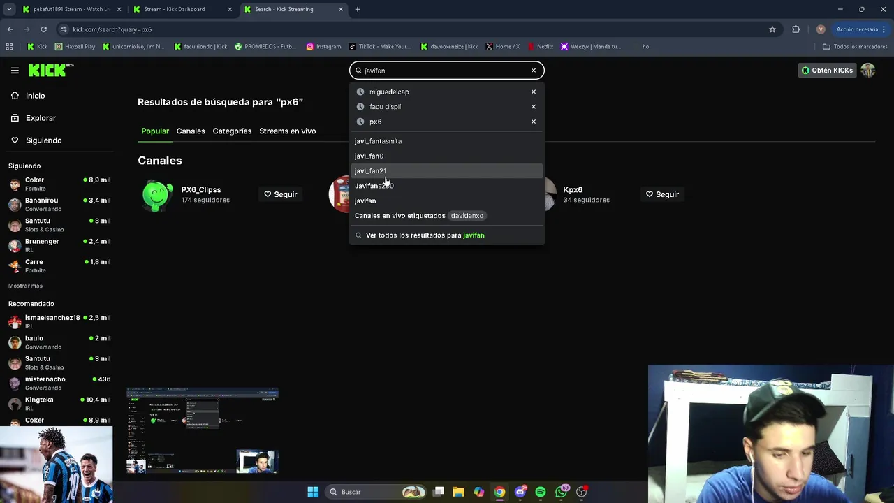Open browser extensions puzzle icon
The image size is (894, 503).
(796, 29)
